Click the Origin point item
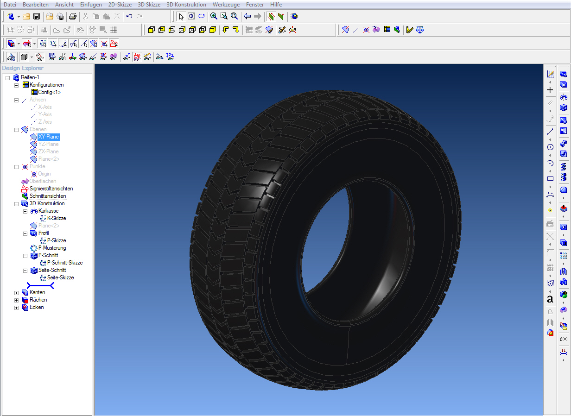 coord(44,174)
